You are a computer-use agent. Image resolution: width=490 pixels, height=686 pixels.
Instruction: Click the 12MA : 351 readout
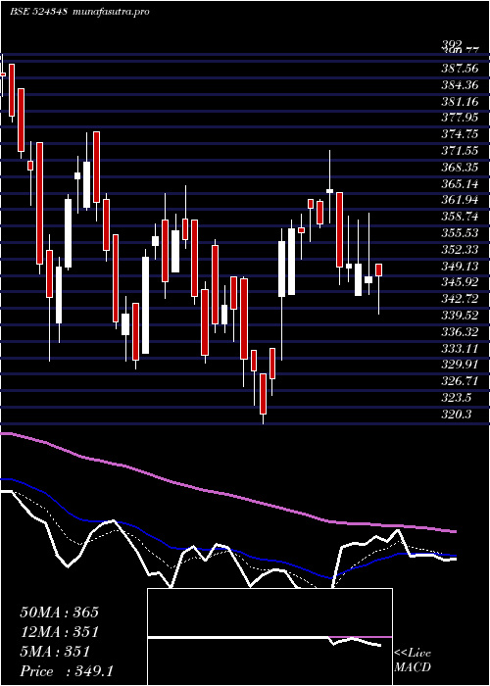[x=60, y=632]
